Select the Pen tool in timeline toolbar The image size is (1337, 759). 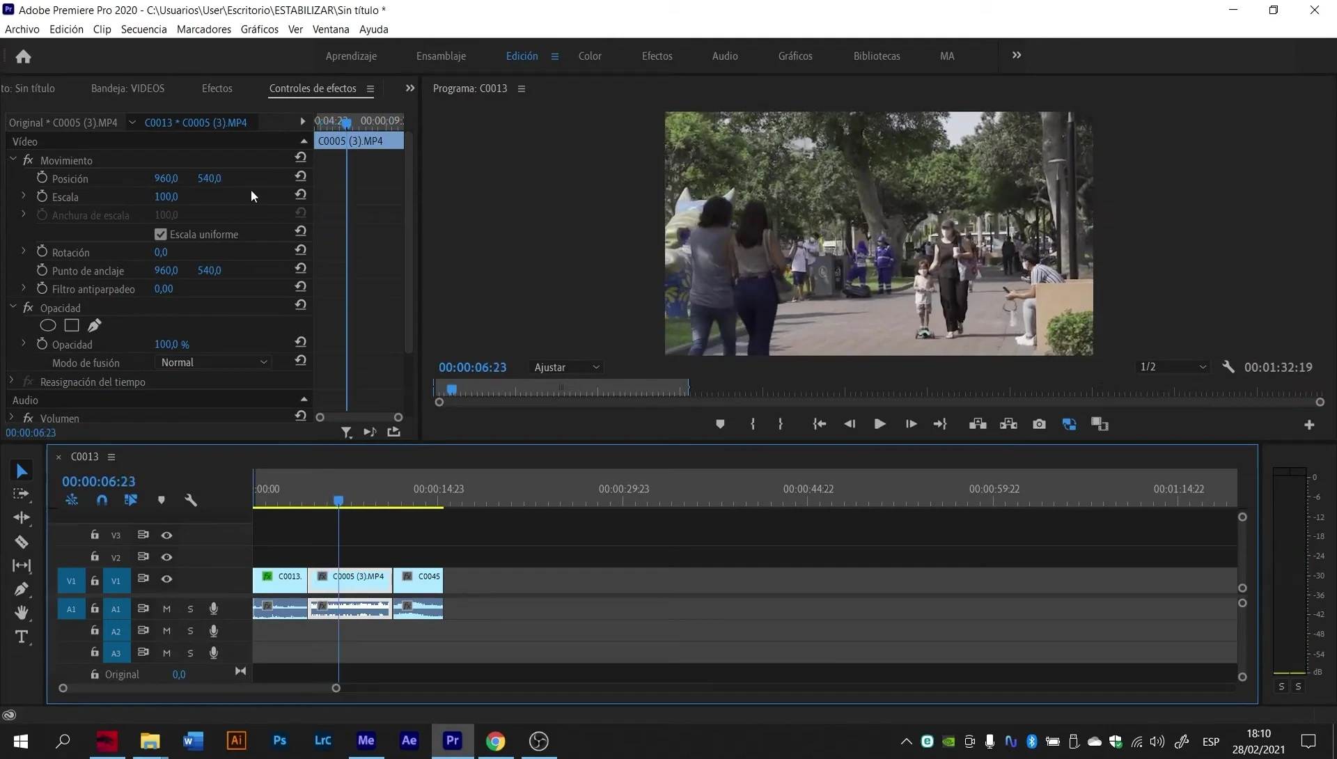(x=22, y=589)
